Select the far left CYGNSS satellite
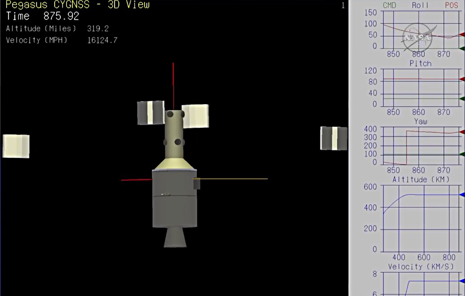 pyautogui.click(x=16, y=146)
